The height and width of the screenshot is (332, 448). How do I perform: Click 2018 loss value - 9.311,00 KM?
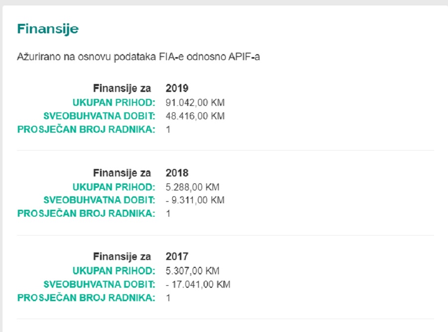tap(195, 200)
